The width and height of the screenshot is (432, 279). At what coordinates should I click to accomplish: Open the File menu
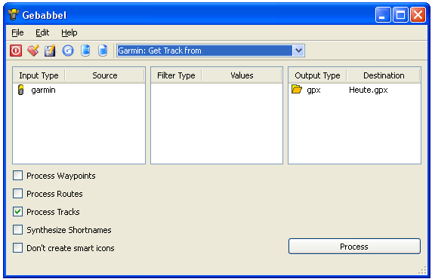(17, 32)
